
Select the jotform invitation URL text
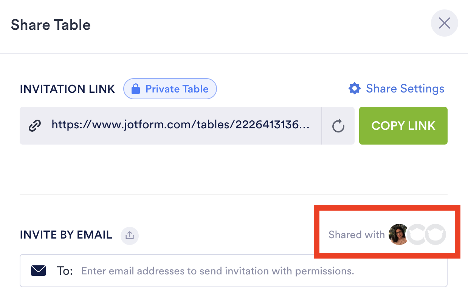pyautogui.click(x=180, y=125)
